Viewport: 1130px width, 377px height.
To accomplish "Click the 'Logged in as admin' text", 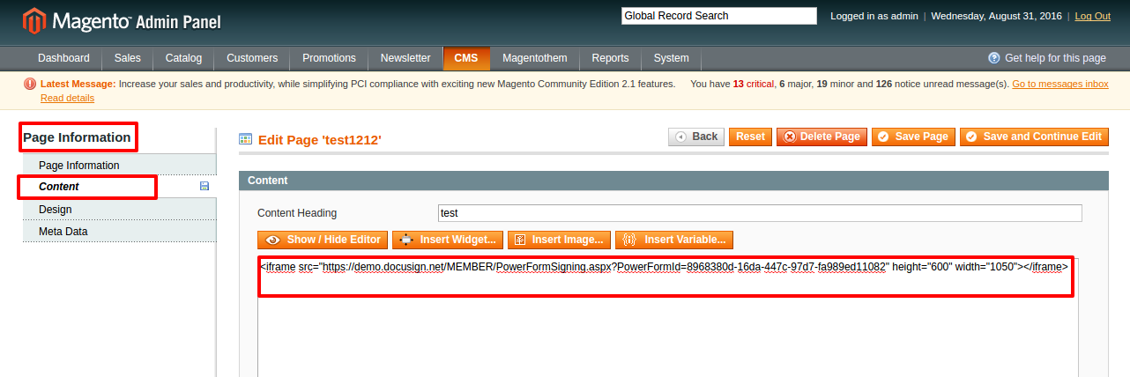I will point(874,16).
